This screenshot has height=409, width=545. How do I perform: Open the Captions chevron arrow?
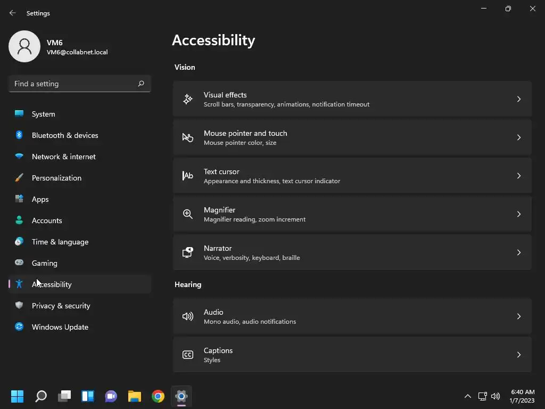519,355
